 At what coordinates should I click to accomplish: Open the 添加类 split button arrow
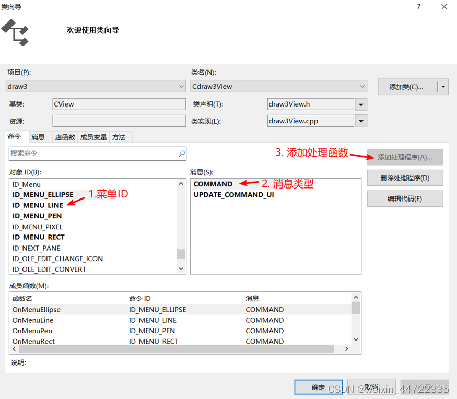pos(443,86)
